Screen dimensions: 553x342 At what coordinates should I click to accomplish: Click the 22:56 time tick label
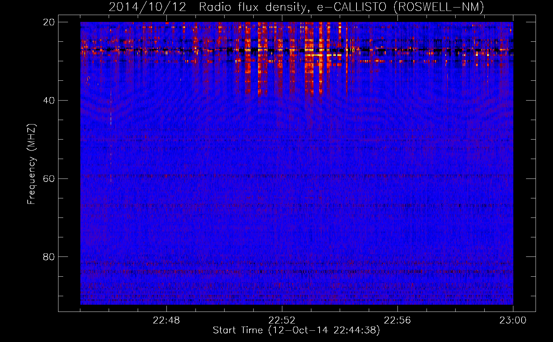click(x=397, y=320)
